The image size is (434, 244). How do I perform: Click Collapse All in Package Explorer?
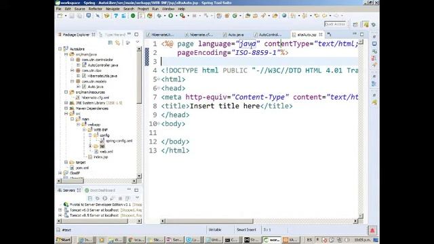click(x=110, y=43)
